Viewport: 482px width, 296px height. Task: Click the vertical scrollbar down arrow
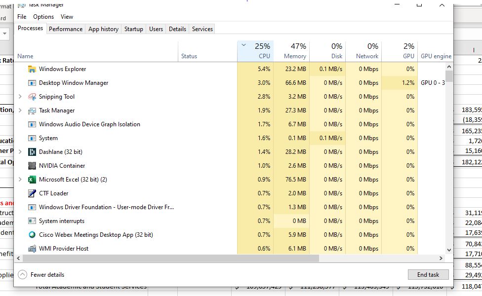click(x=449, y=250)
